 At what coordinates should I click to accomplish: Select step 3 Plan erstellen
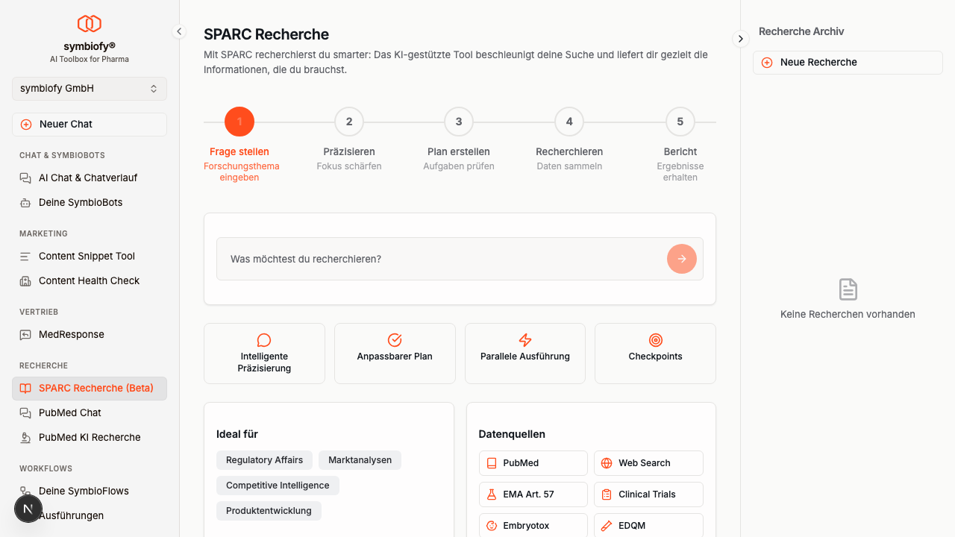(x=458, y=122)
